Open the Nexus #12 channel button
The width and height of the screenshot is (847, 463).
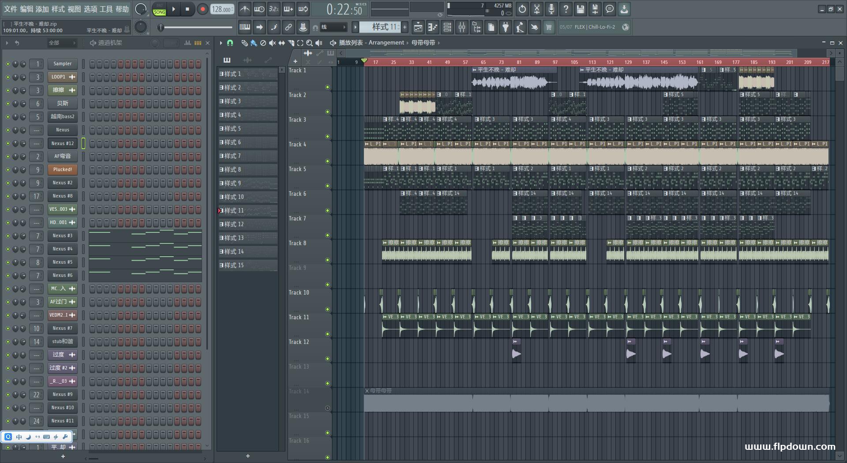pos(63,143)
